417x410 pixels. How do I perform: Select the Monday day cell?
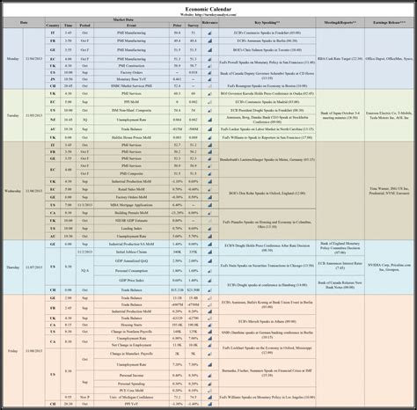13,59
